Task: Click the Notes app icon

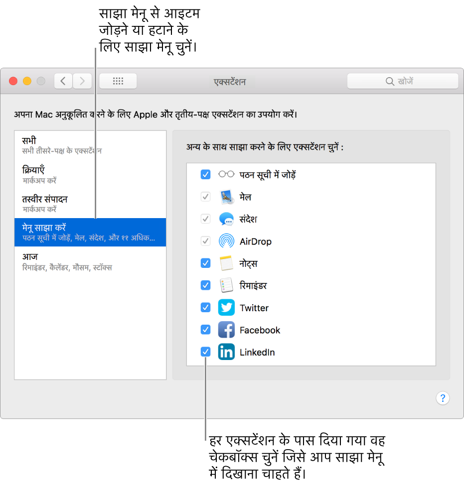Action: [226, 263]
